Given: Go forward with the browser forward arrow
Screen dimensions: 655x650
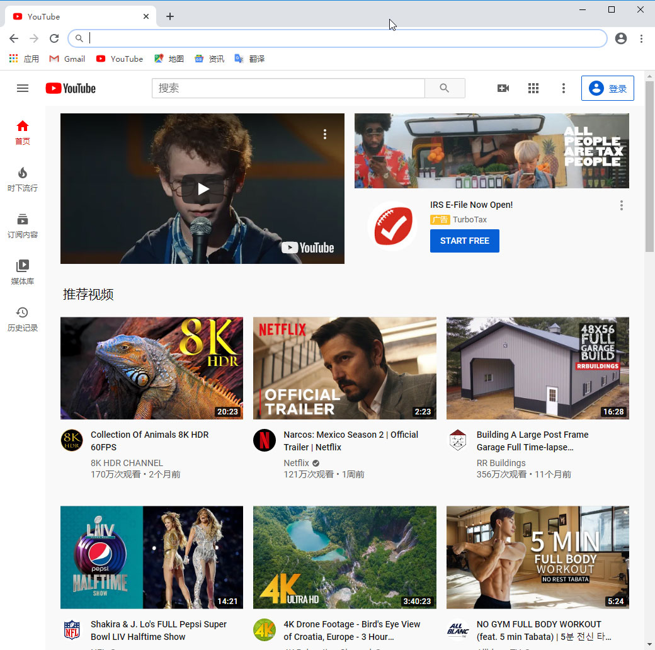Looking at the screenshot, I should pos(34,38).
